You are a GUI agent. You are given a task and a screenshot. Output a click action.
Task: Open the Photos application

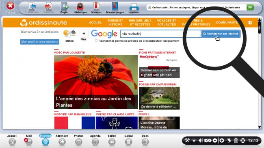[x=79, y=140]
